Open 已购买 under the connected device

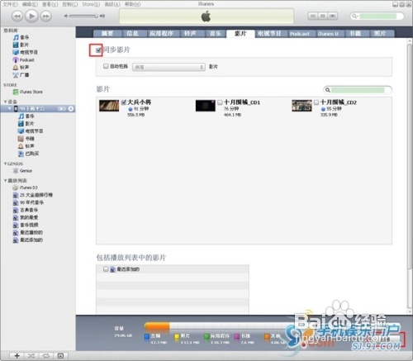point(29,154)
